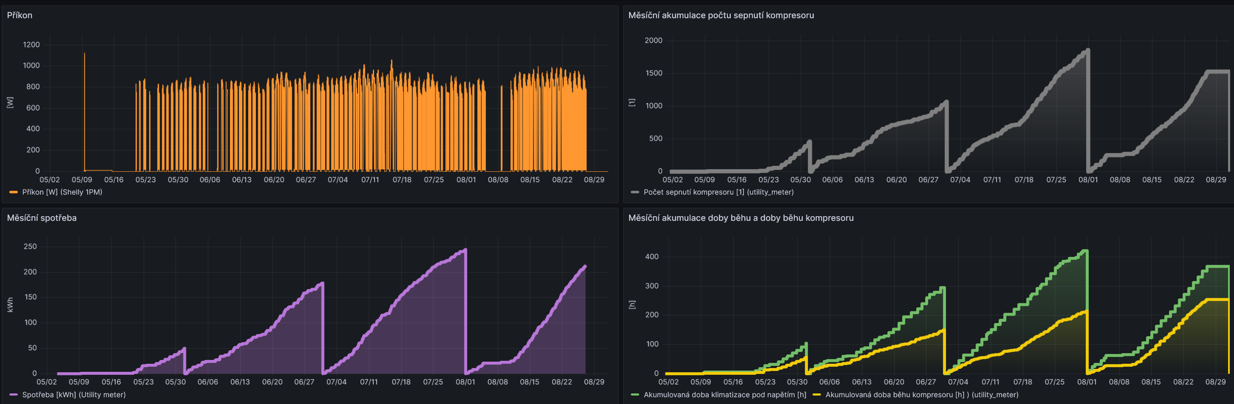Viewport: 1234px width, 404px height.
Task: Open the Měsíční spotřeba panel title menu
Action: point(42,218)
